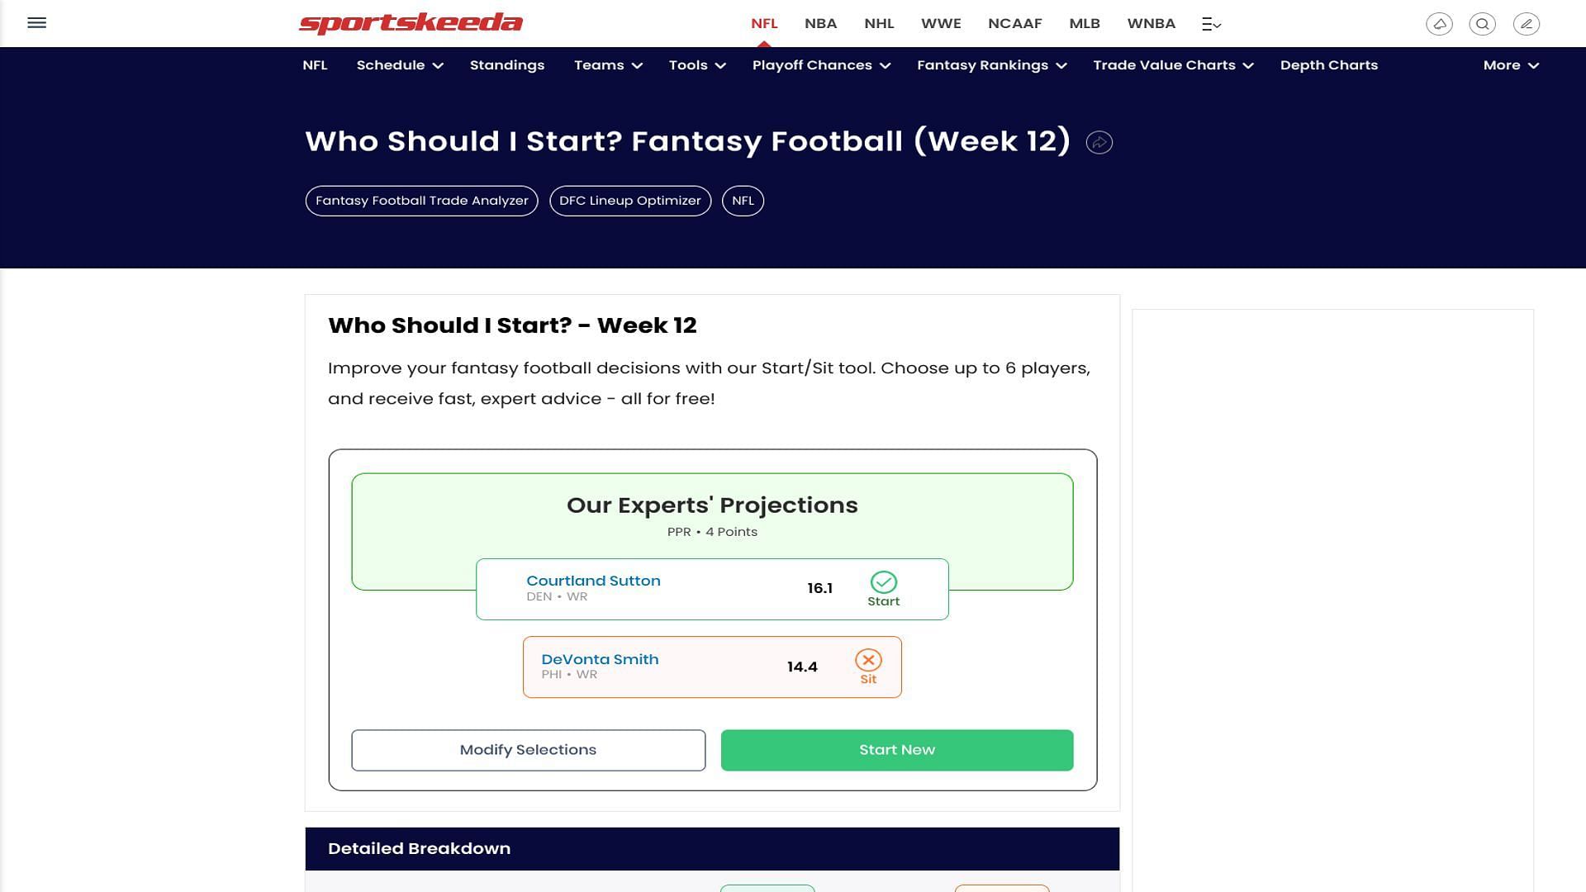The width and height of the screenshot is (1586, 892).
Task: Expand the Teams dropdown in the navigation menu
Action: pyautogui.click(x=609, y=65)
